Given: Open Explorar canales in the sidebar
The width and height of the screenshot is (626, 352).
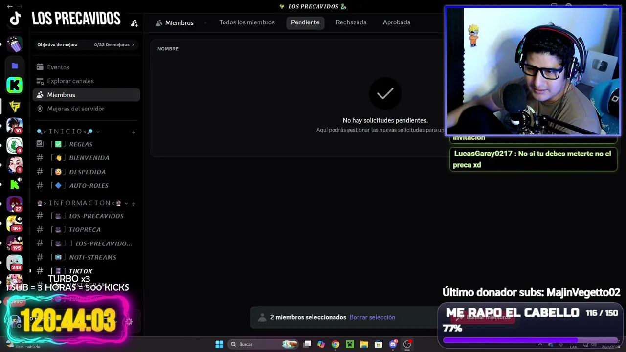Looking at the screenshot, I should [86, 81].
